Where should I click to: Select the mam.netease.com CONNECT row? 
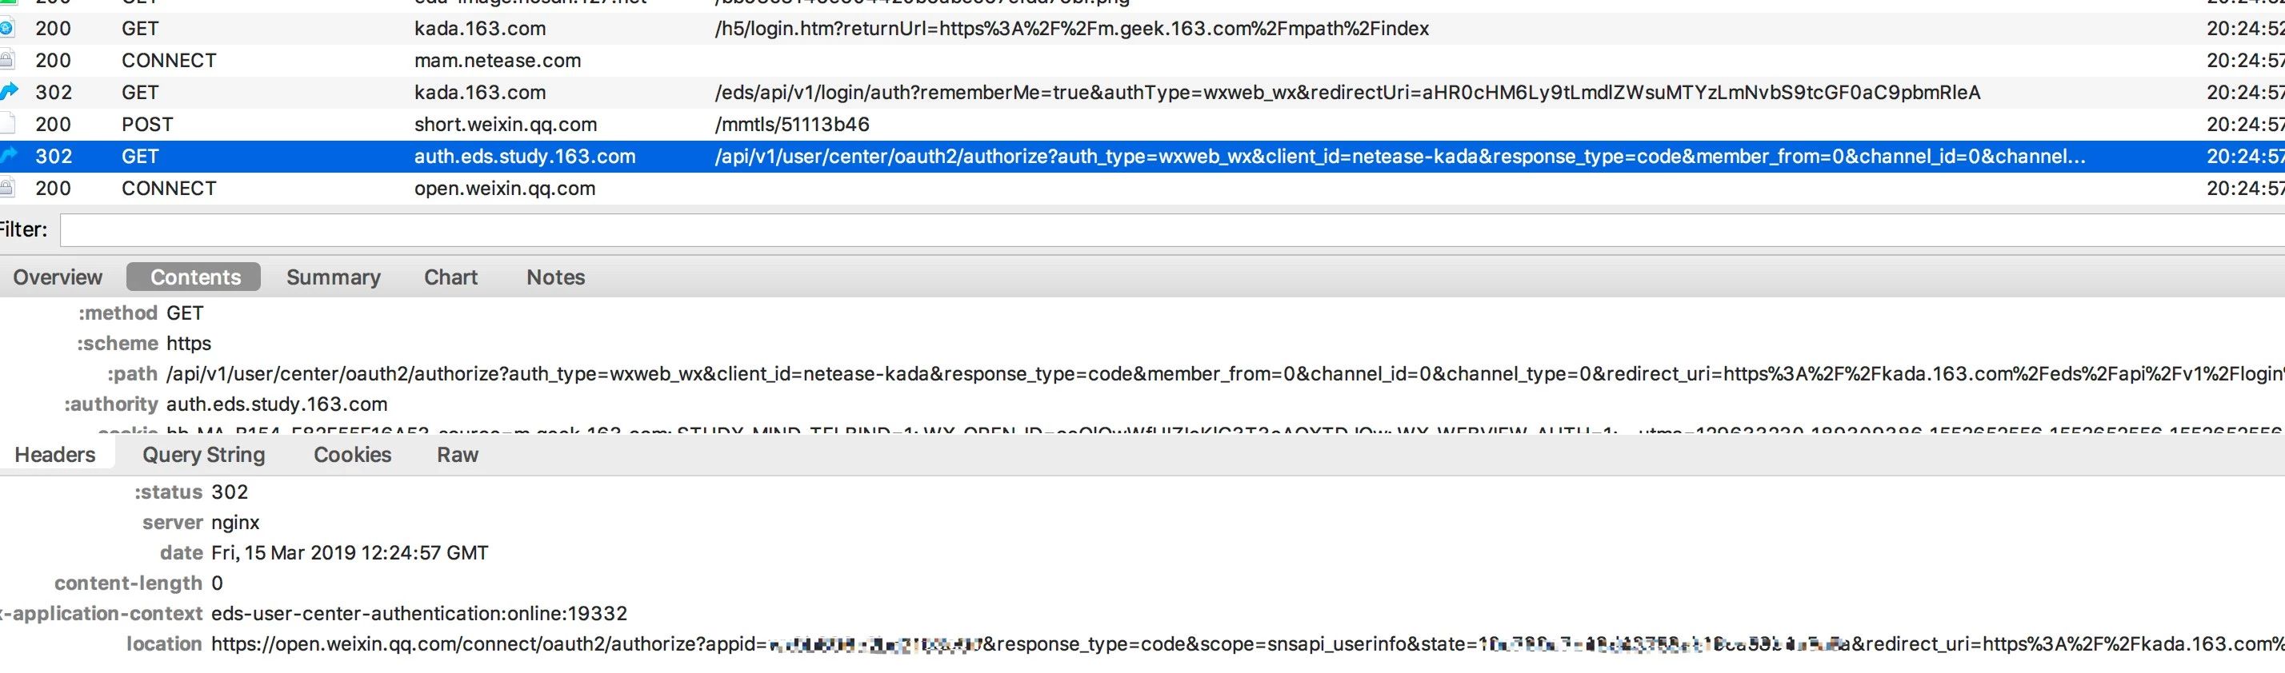pos(1142,60)
